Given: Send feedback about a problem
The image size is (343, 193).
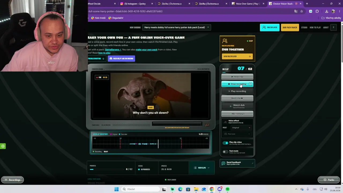Looking at the screenshot, I should (237, 163).
